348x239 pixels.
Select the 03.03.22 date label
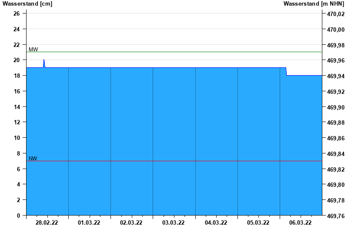[x=173, y=222]
